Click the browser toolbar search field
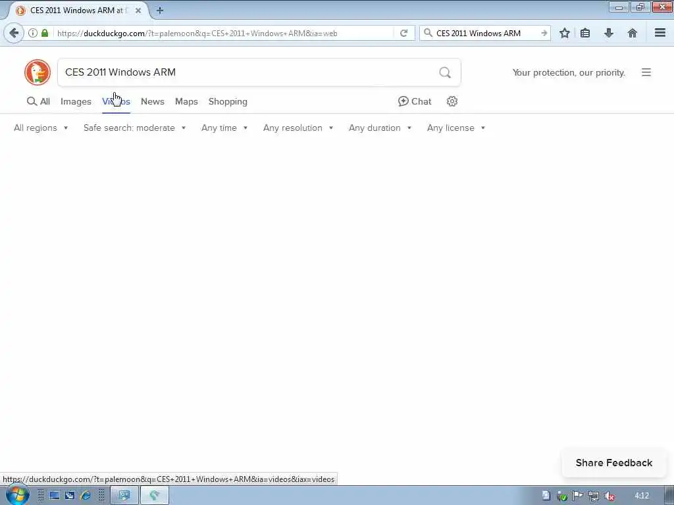This screenshot has width=674, height=505. [486, 33]
